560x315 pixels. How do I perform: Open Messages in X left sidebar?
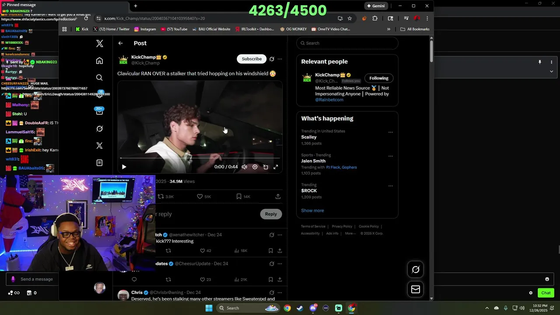pyautogui.click(x=99, y=112)
